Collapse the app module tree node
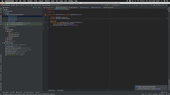The width and height of the screenshot is (170, 95). (3, 9)
